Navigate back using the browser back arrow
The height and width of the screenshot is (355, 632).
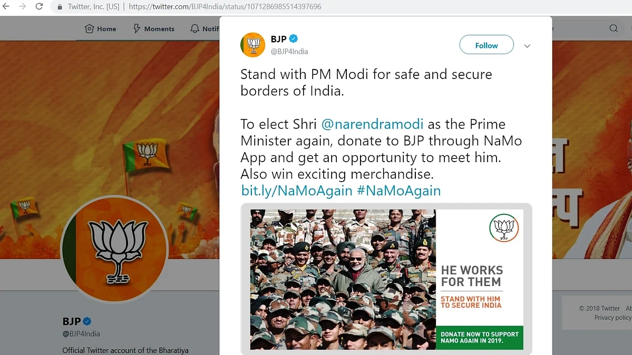[7, 6]
